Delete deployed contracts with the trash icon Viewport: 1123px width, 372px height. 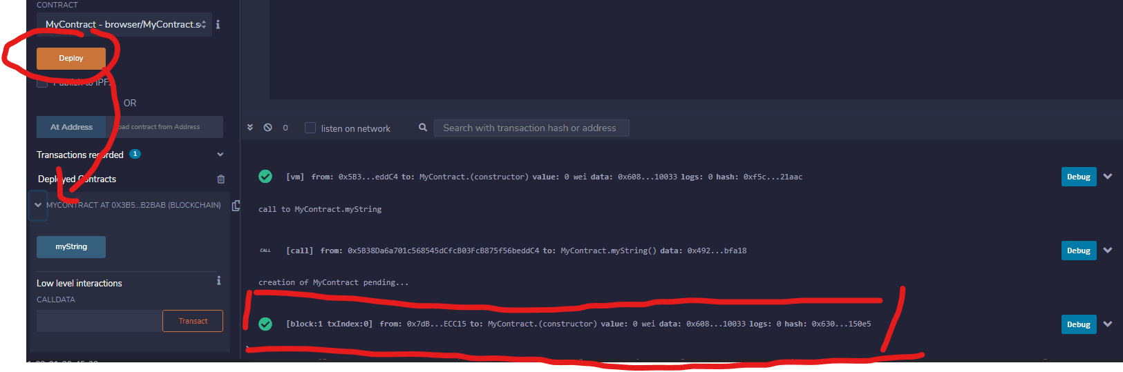[x=221, y=179]
